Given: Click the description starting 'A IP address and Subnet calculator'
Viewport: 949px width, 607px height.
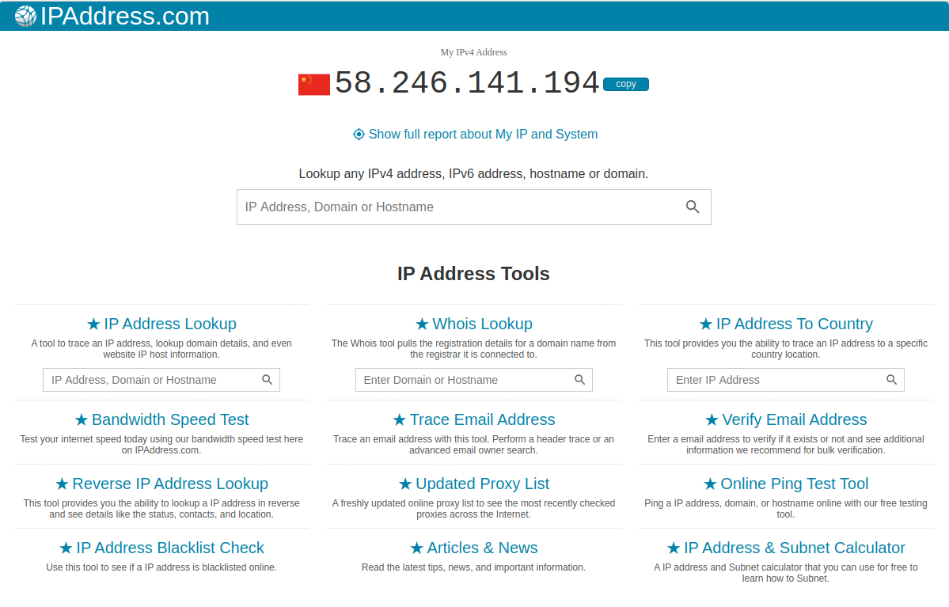Looking at the screenshot, I should [786, 573].
